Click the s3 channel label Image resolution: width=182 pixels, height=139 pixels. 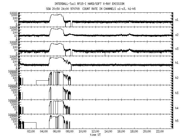click(177, 48)
